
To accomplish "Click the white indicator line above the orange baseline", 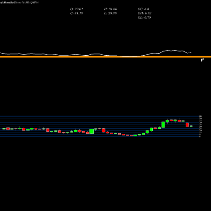I will (x=96, y=54).
